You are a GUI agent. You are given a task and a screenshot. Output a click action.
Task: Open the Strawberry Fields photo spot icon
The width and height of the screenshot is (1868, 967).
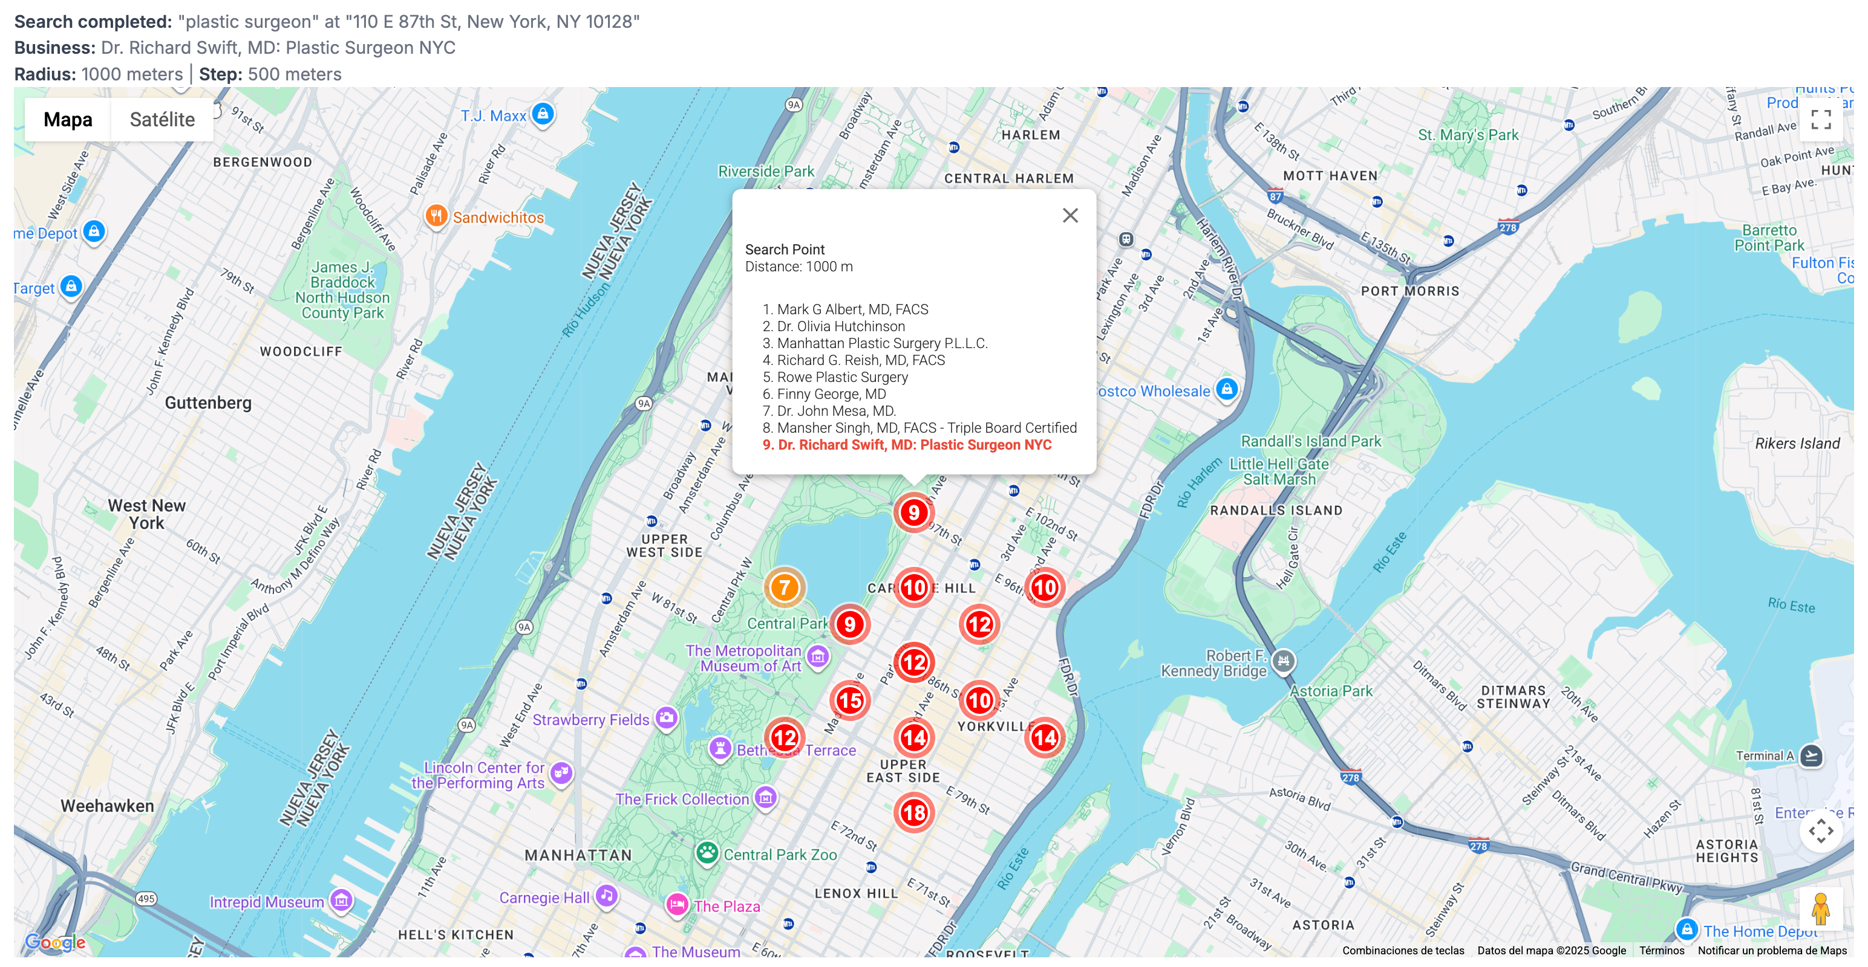coord(667,718)
